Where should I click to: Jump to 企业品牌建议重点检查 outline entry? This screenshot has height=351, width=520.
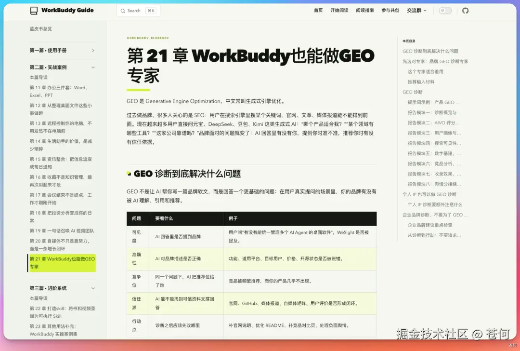pos(430,225)
